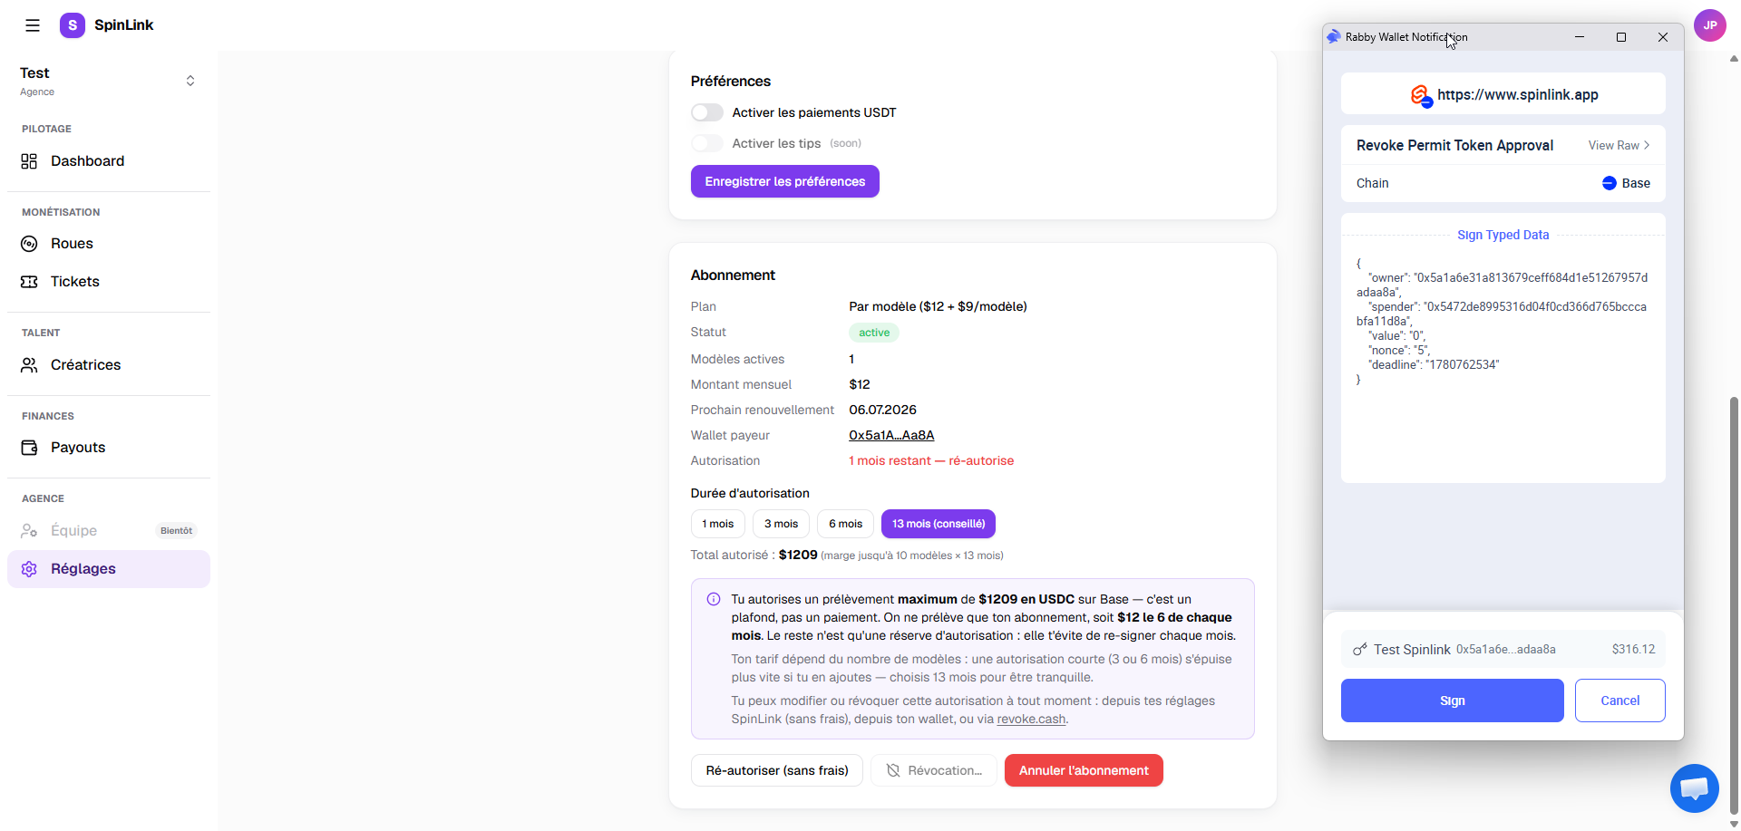Select 13 mois (conseillé) duration
The image size is (1741, 831).
939,524
